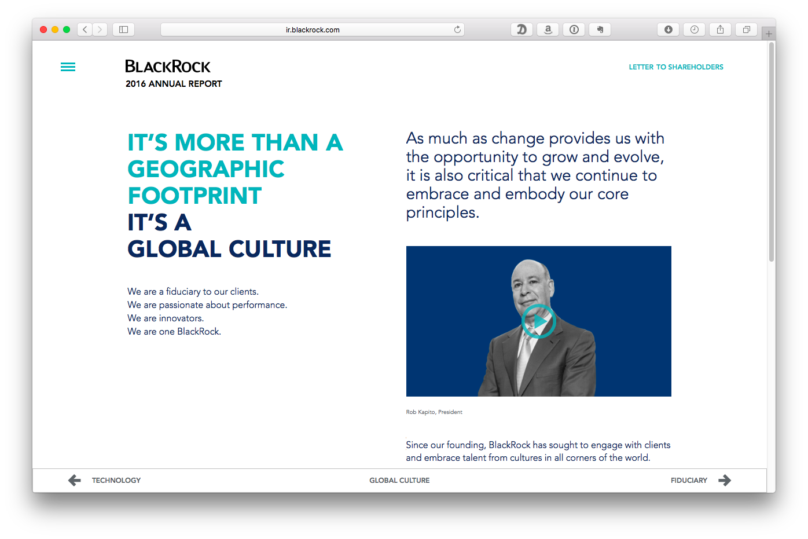The image size is (808, 539).
Task: Minimize the Safari window
Action: (x=55, y=30)
